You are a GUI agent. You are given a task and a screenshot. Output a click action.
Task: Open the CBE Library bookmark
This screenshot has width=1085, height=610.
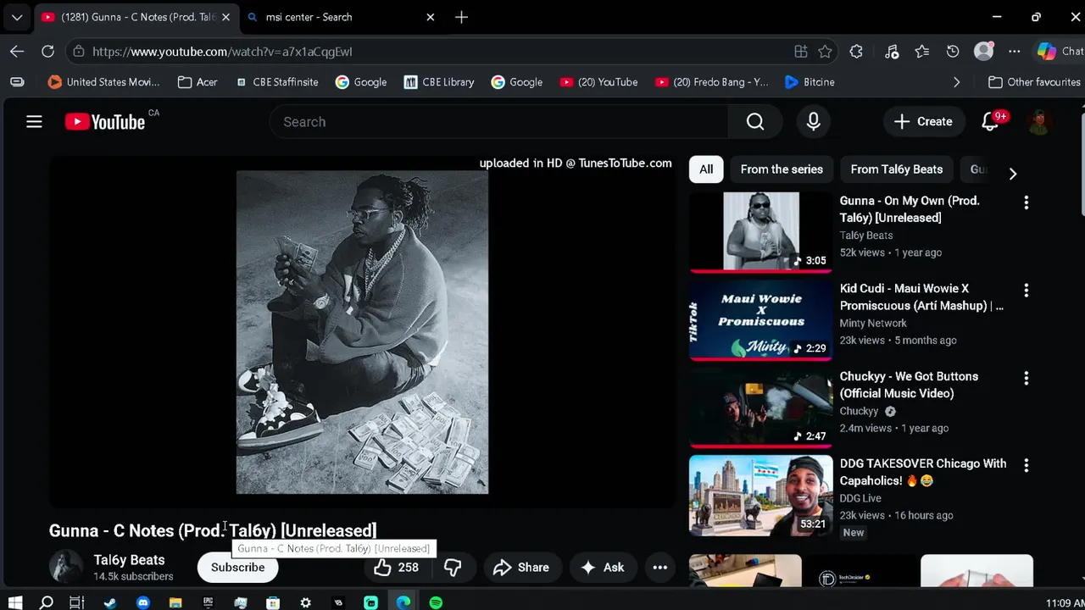(438, 82)
